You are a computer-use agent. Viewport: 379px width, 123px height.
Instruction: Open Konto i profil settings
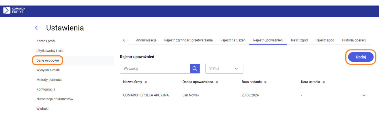click(46, 41)
